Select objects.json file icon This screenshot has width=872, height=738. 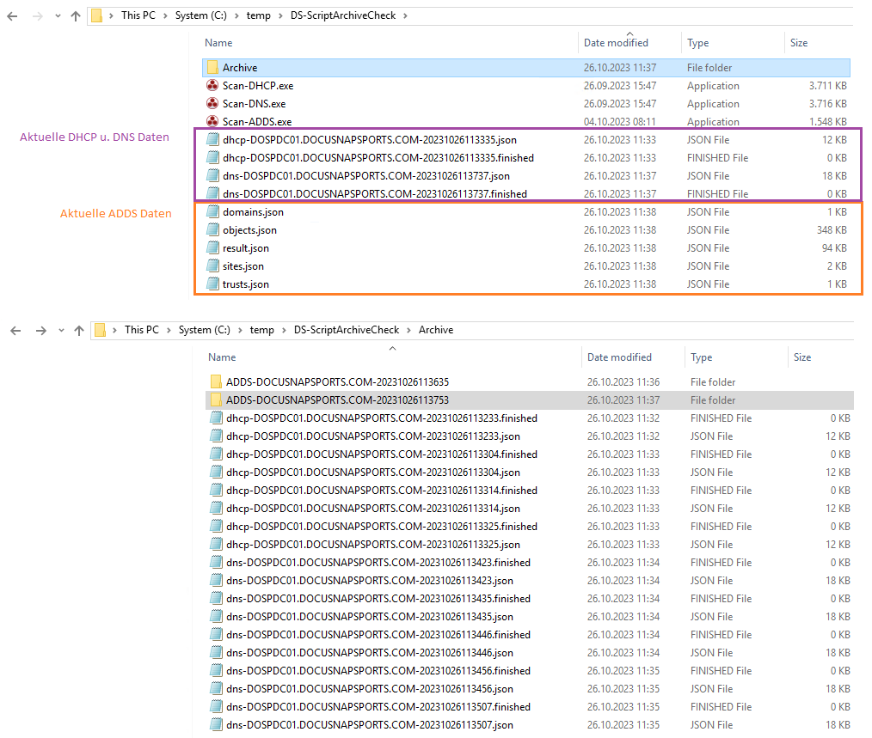tap(212, 229)
